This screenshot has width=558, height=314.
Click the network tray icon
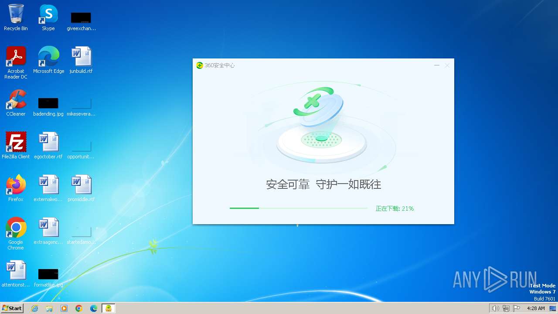point(506,308)
